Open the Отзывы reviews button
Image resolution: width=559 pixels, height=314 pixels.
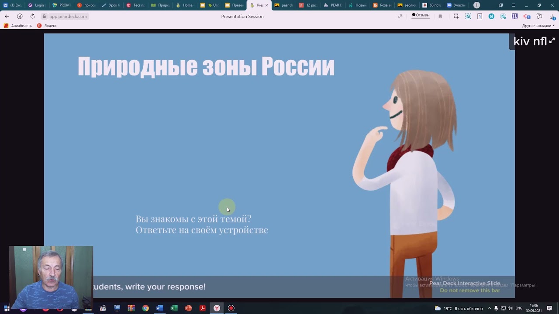pos(421,15)
